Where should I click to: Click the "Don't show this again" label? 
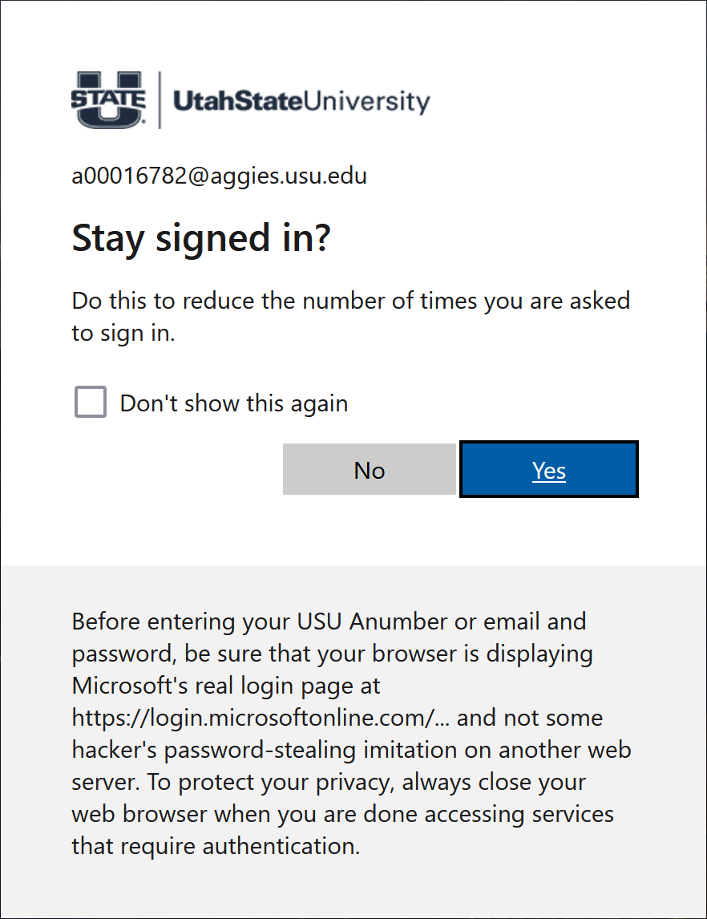click(x=234, y=403)
